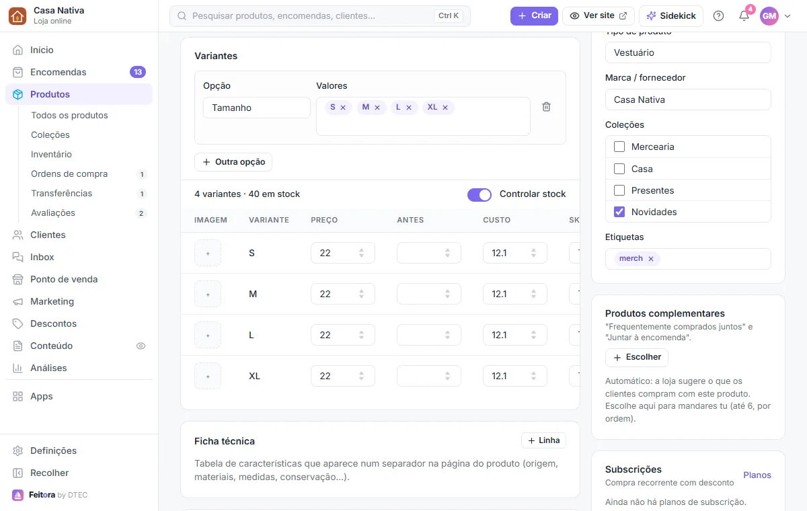Click the eye icon next to Conteúdo

pos(141,346)
